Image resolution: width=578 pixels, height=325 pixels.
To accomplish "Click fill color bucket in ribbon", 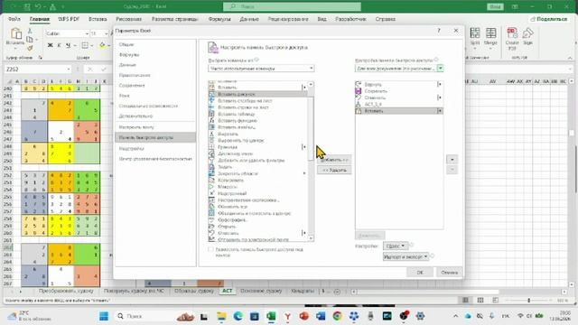I will [102, 45].
